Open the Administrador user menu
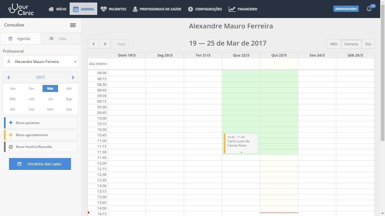The image size is (385, 216). tap(346, 9)
